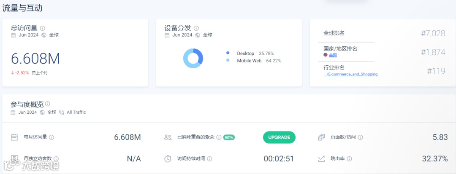
Task: Click calendar icon in 总访问量 card
Action: click(14, 35)
